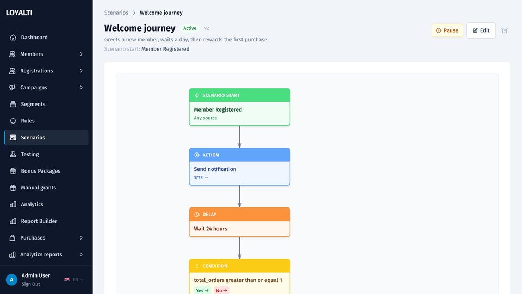Click the Scenarios breadcrumb link
Screen dimensions: 522x294
pyautogui.click(x=116, y=13)
